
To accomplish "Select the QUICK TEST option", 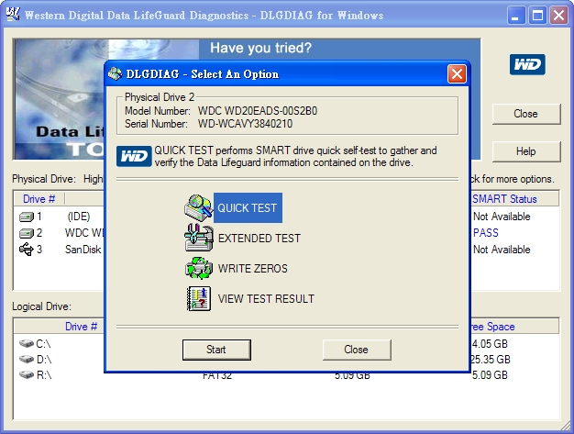I will click(x=248, y=207).
